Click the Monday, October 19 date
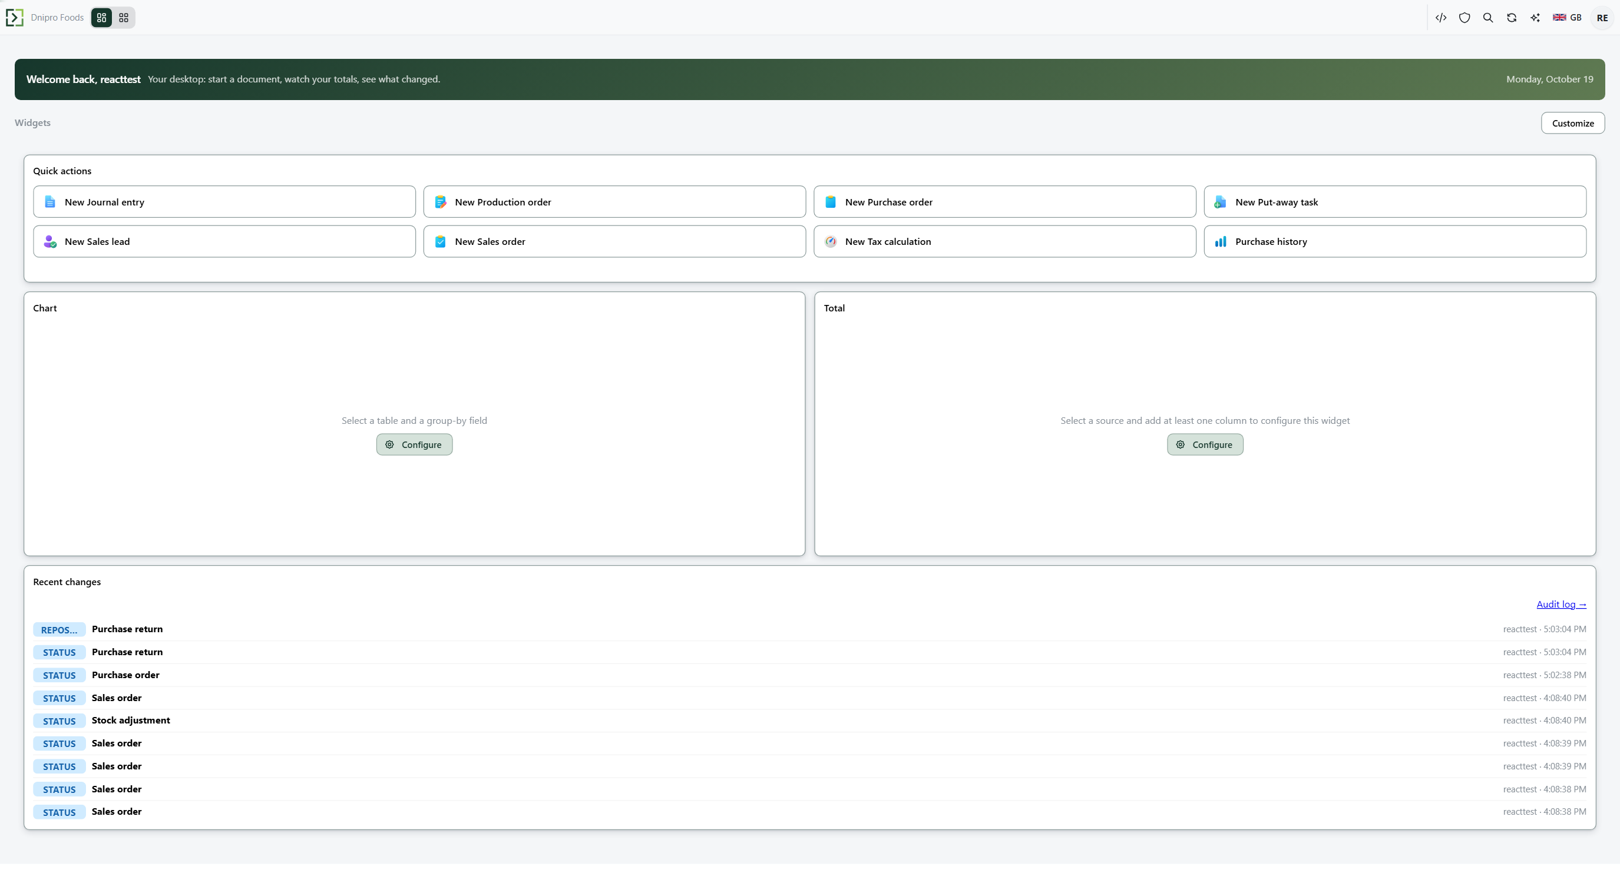Screen dimensions: 1620x883 tap(1549, 79)
